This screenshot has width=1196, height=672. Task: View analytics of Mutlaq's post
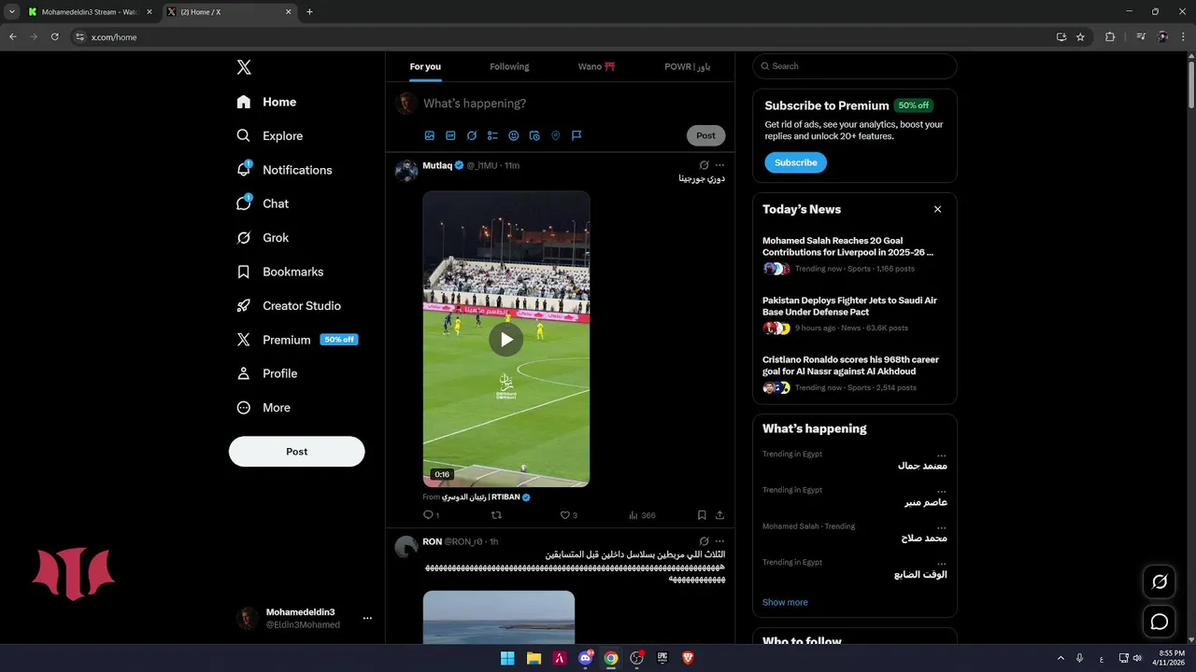[x=642, y=515]
